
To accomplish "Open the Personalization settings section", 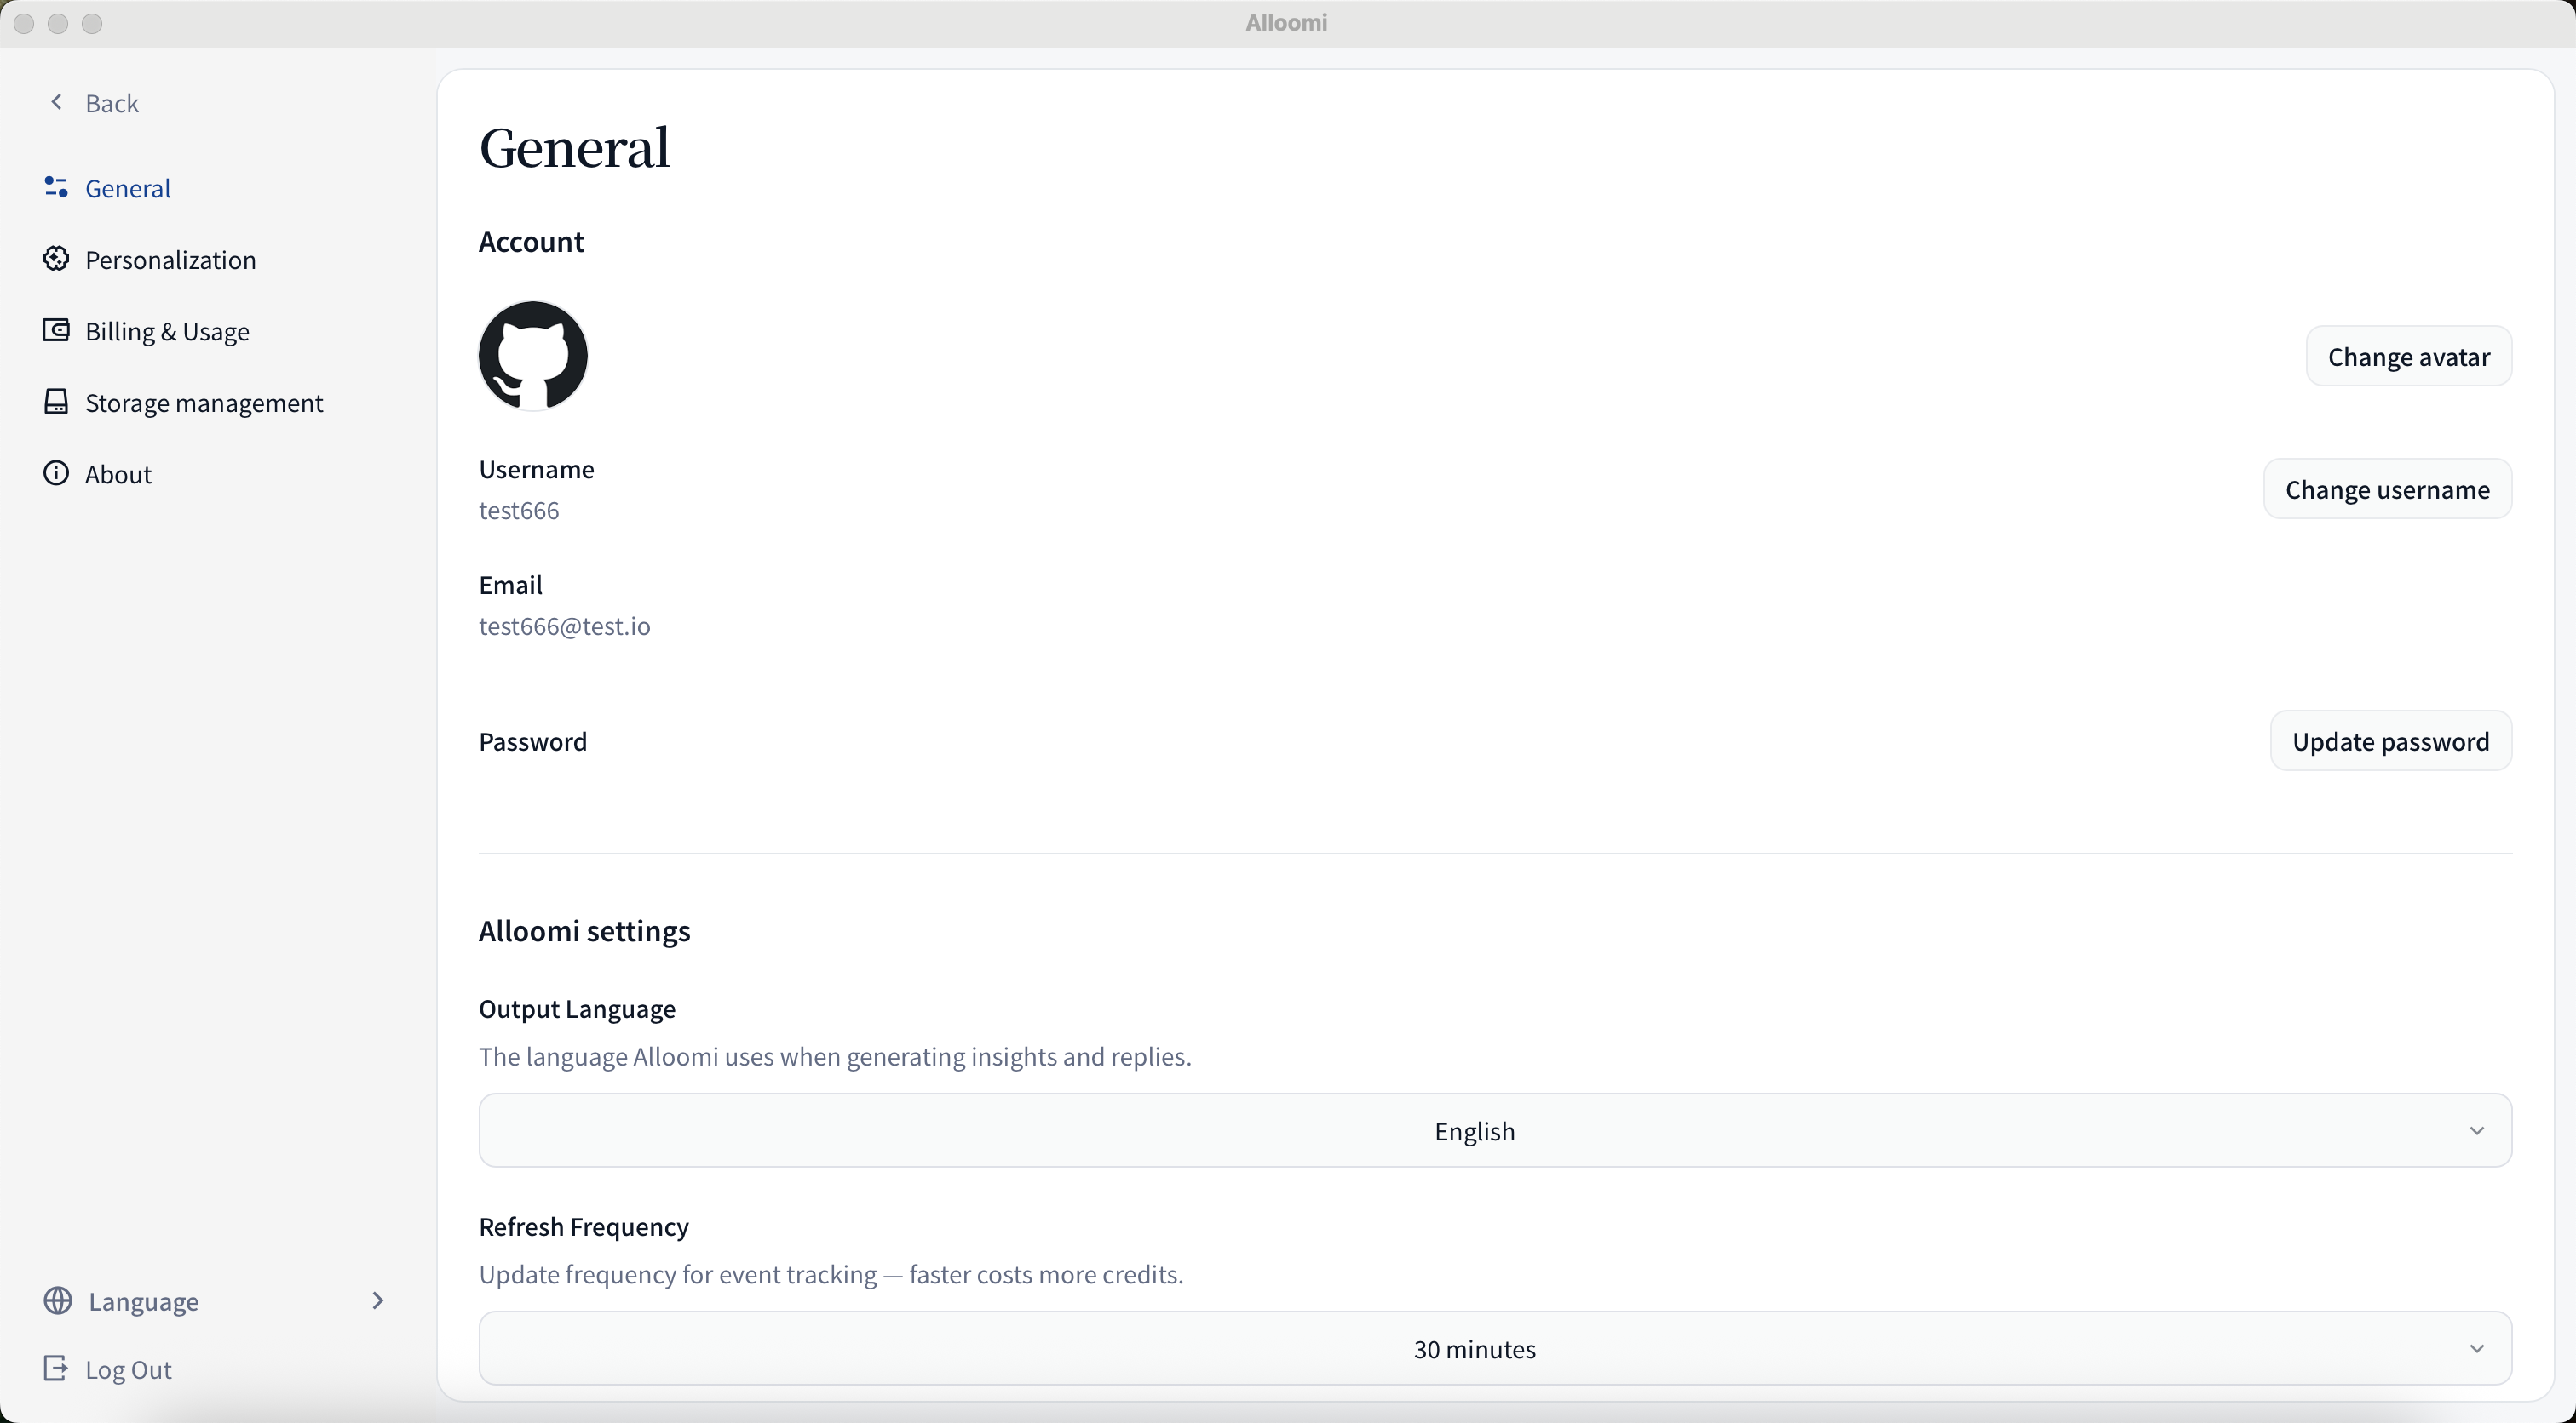I will point(171,260).
